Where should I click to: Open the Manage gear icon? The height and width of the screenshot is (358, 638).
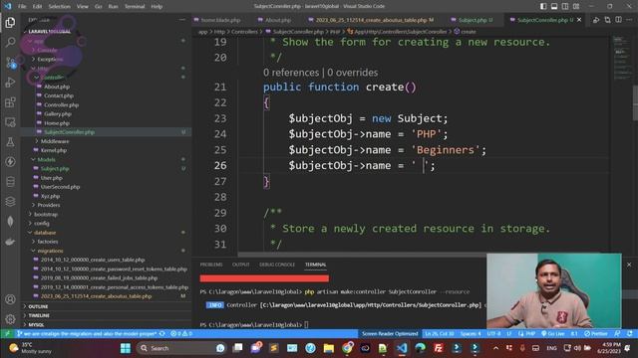pos(10,319)
